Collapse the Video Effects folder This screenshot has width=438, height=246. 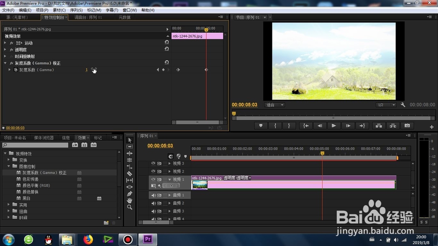pos(5,154)
